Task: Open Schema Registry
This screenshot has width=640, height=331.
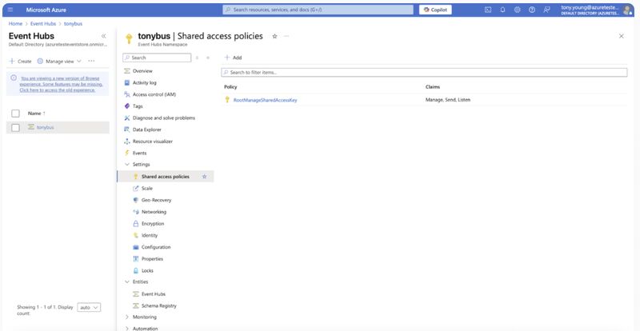Action: pyautogui.click(x=158, y=306)
